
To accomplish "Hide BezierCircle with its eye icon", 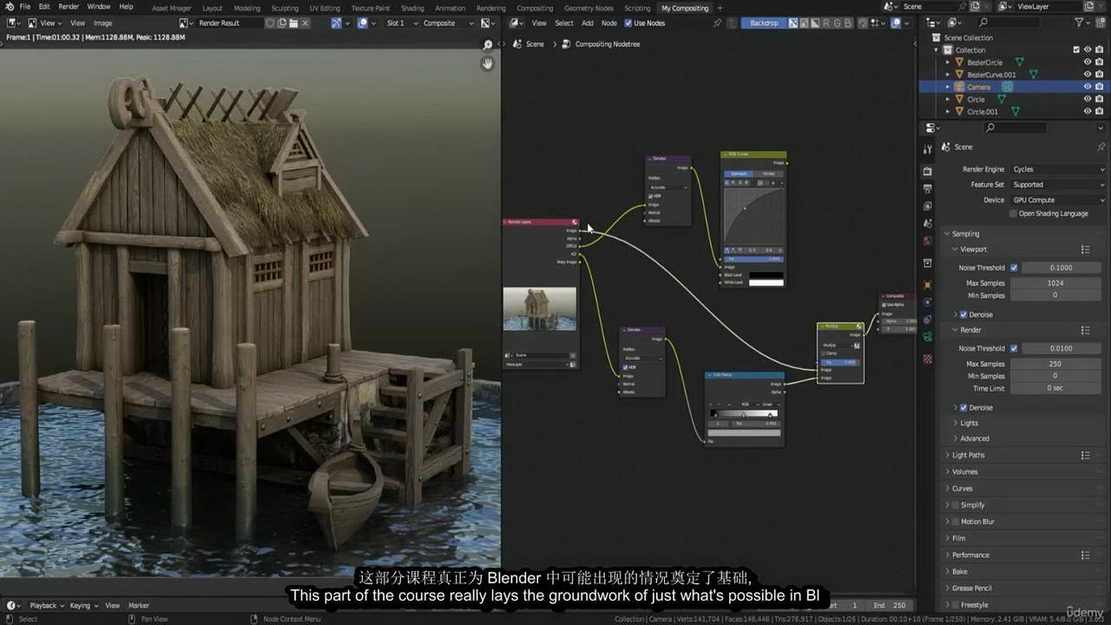I will 1088,62.
